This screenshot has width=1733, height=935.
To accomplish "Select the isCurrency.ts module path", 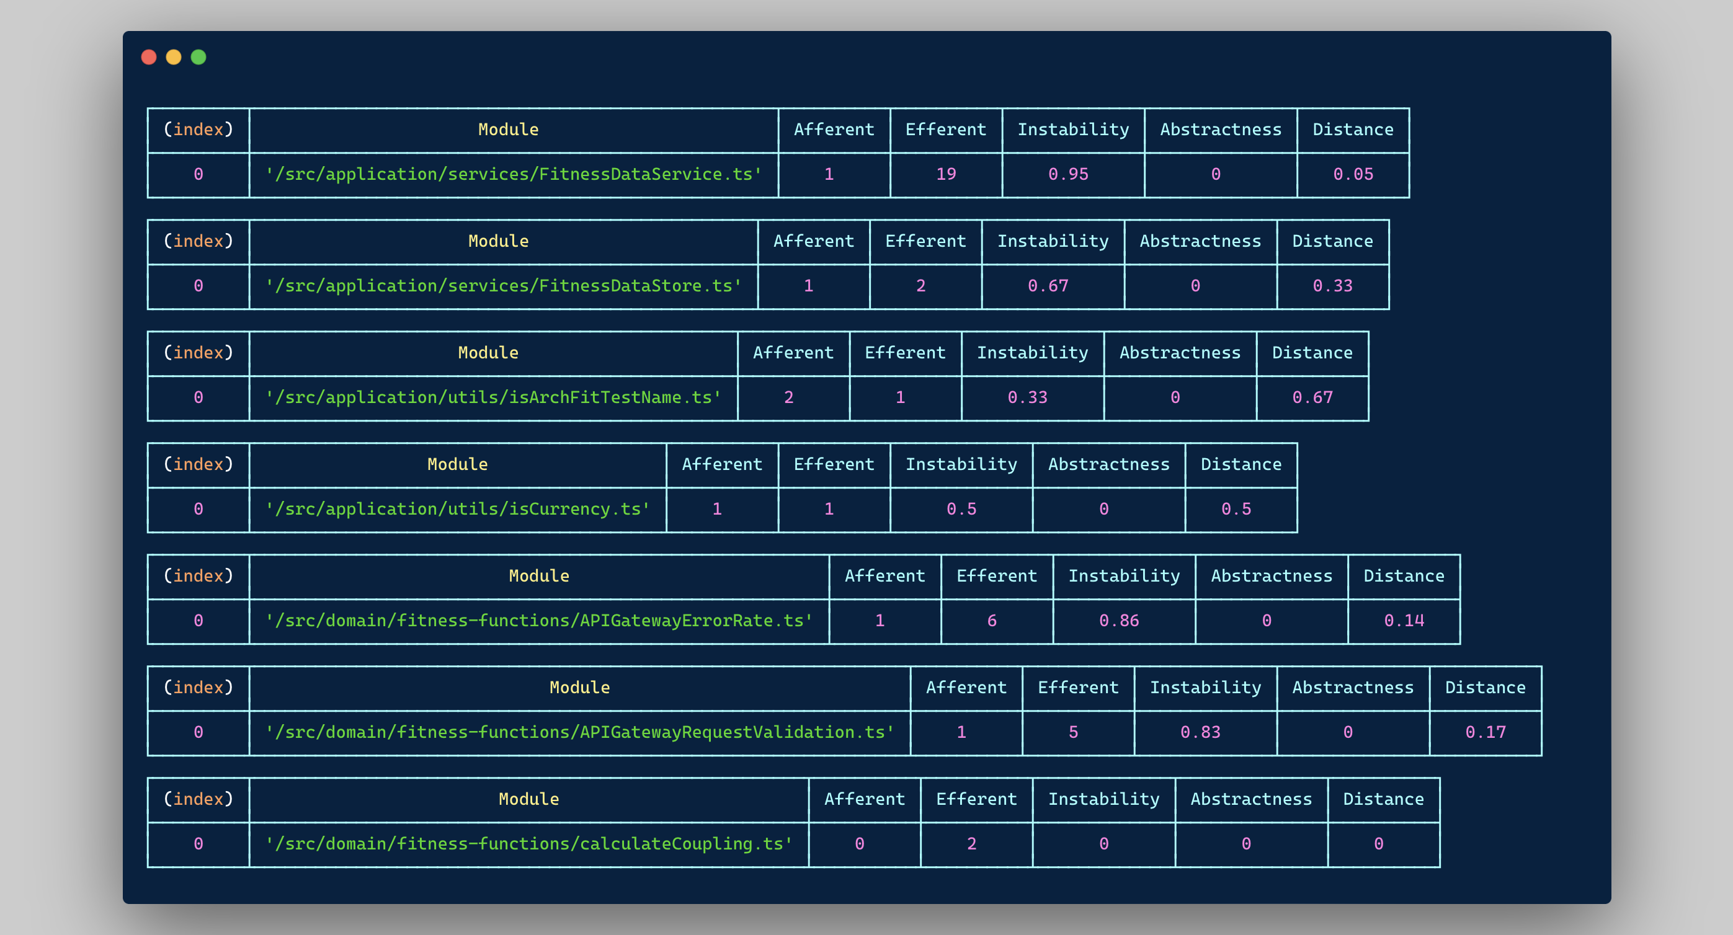I will (458, 509).
